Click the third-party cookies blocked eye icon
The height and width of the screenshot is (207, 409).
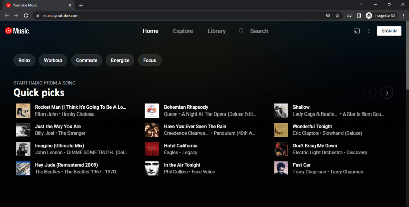(x=328, y=16)
